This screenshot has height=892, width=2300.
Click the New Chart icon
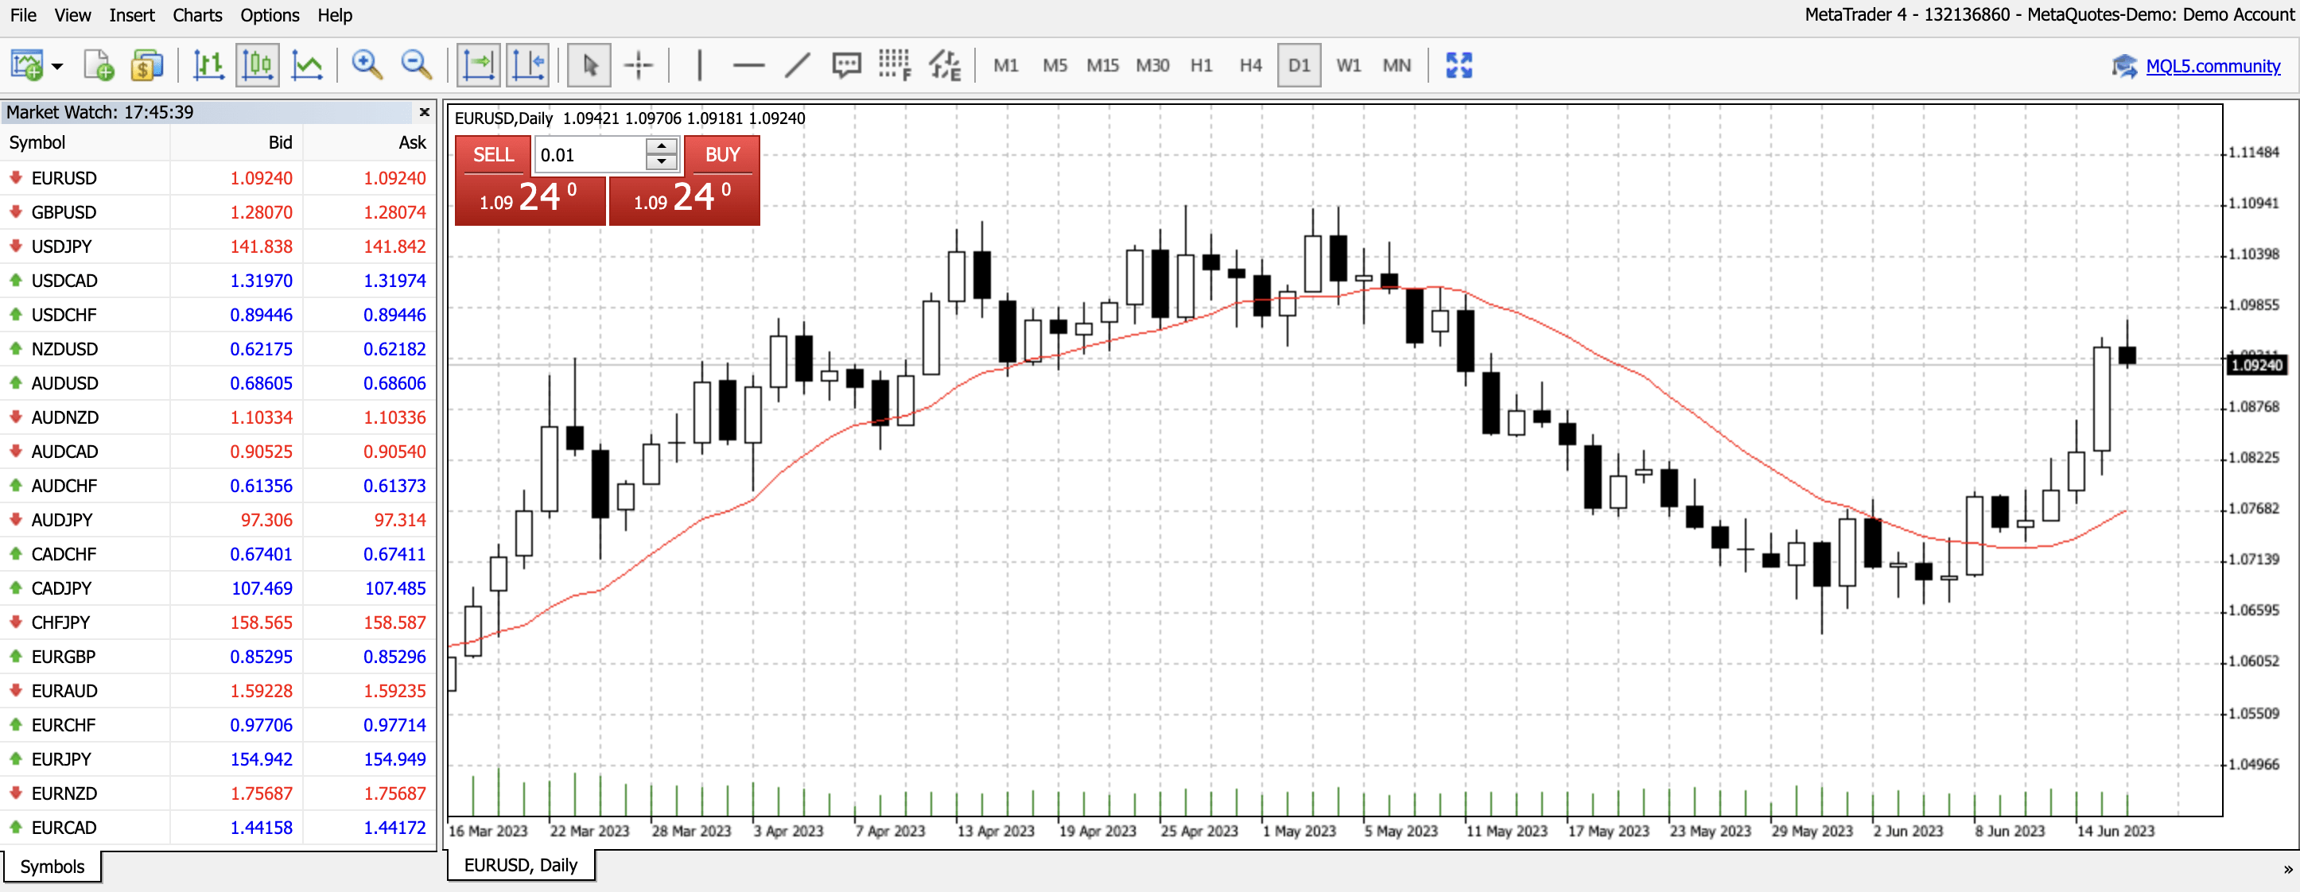coord(27,65)
